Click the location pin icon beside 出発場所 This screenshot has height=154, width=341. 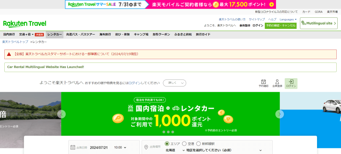[x=146, y=147]
